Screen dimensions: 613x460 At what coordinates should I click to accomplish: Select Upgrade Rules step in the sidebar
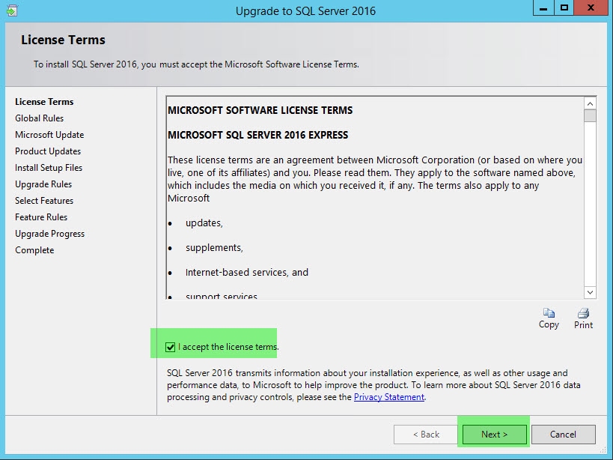(43, 184)
